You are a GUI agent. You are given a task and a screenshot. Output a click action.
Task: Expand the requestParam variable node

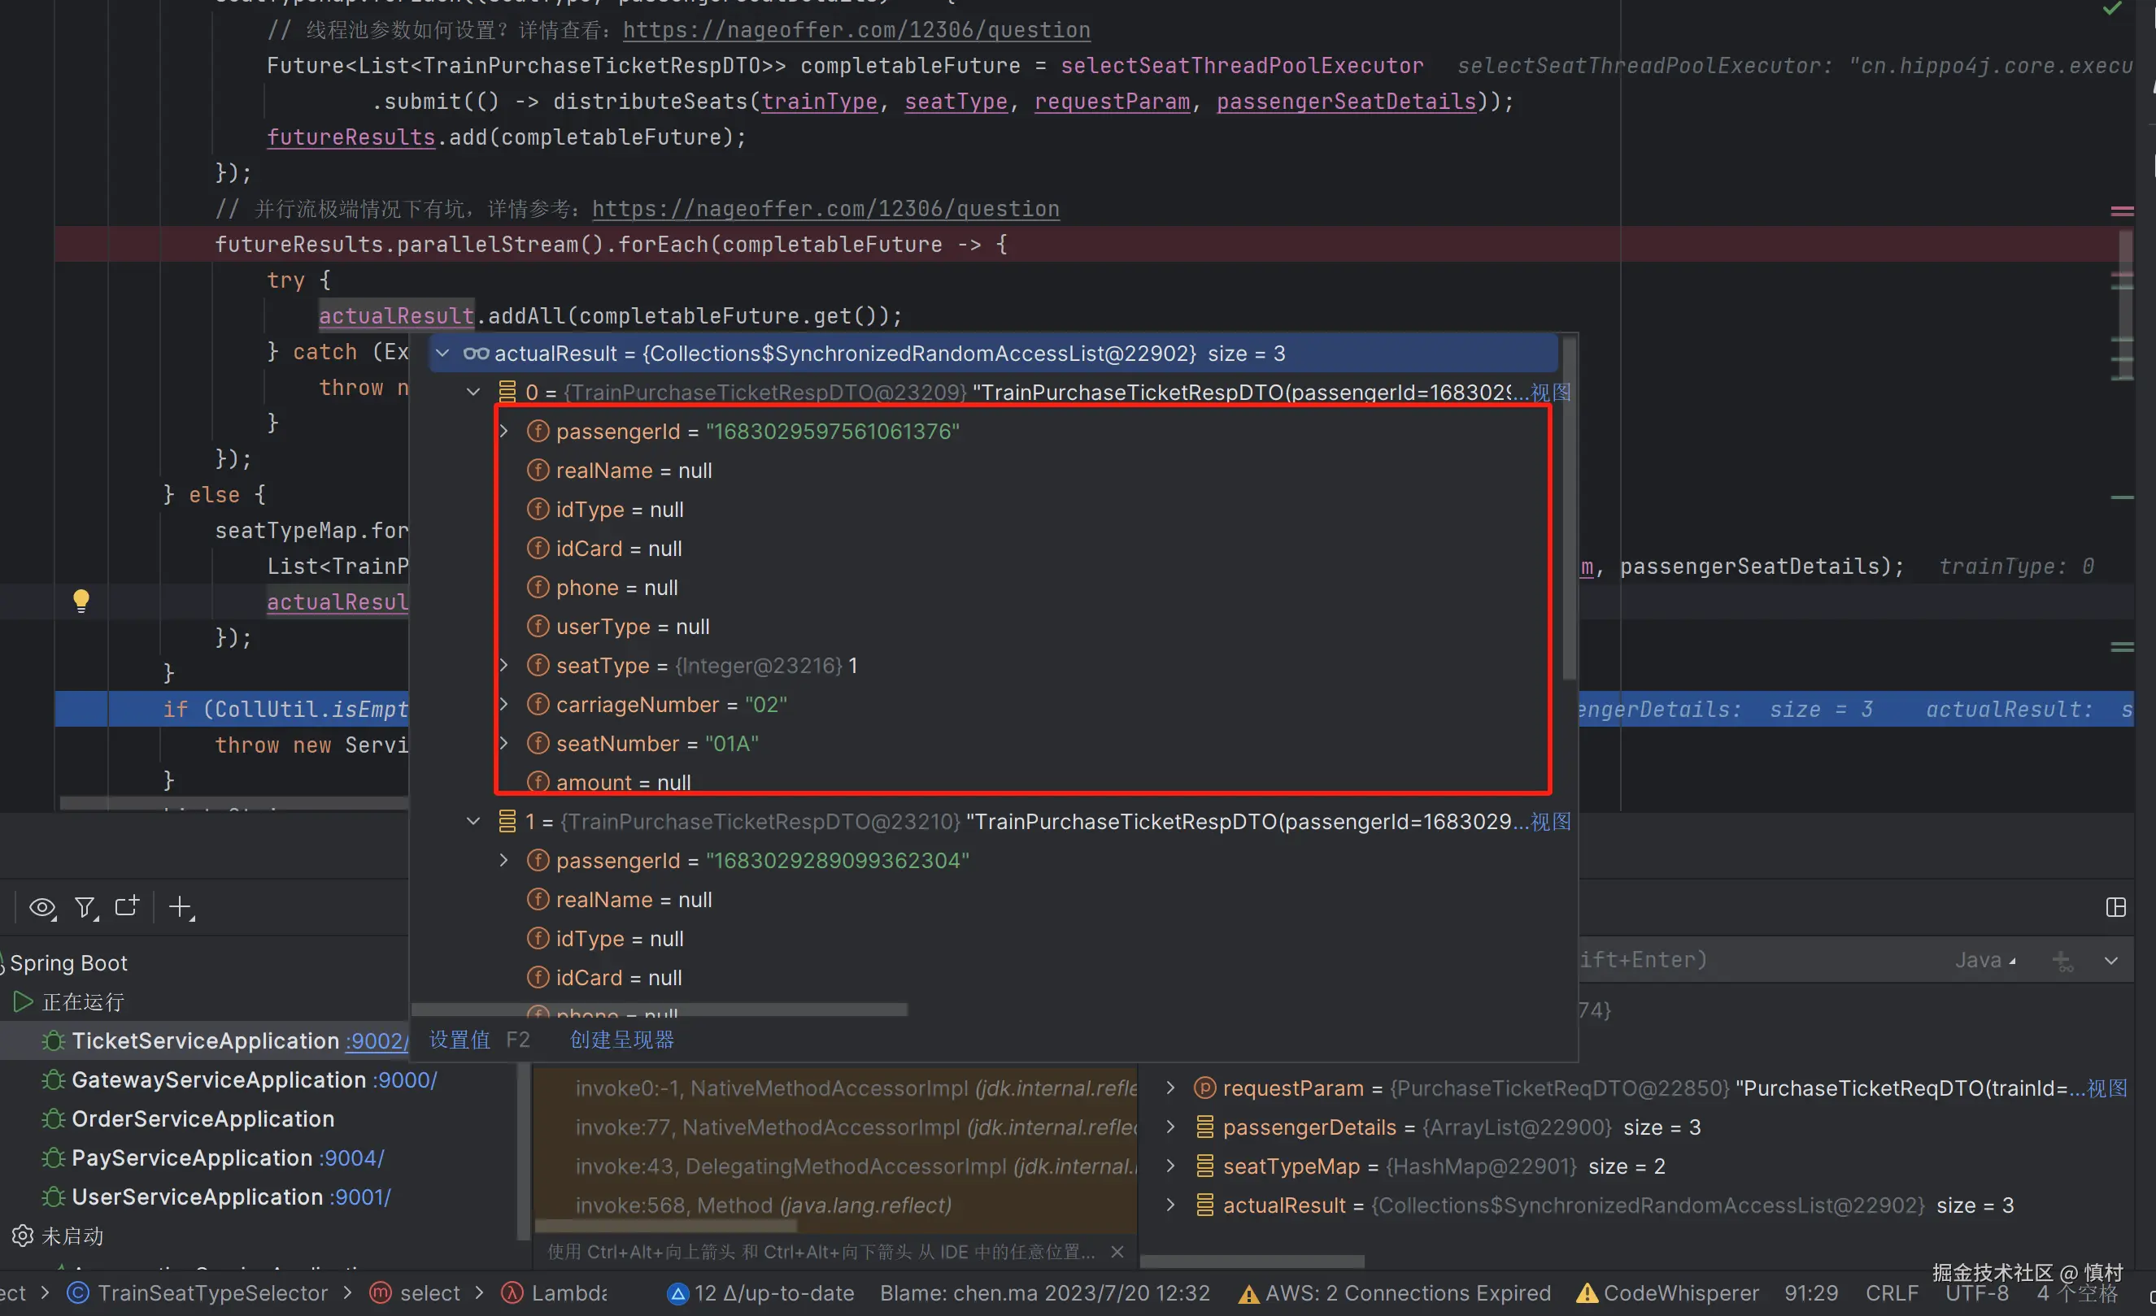(x=1171, y=1088)
